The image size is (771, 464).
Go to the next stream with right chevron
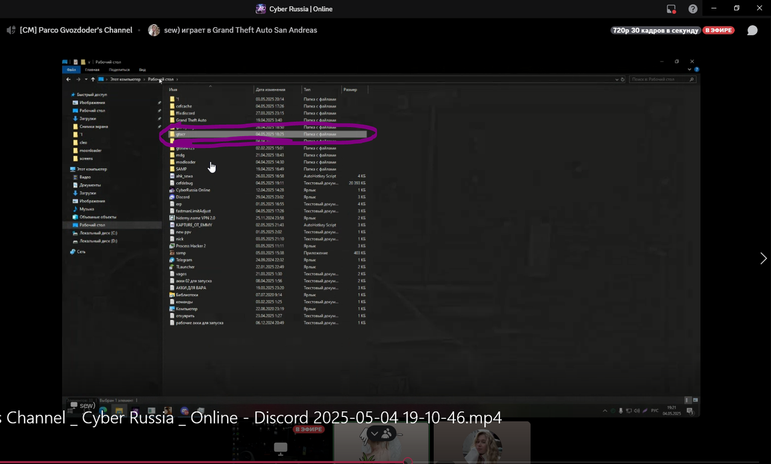pyautogui.click(x=763, y=259)
